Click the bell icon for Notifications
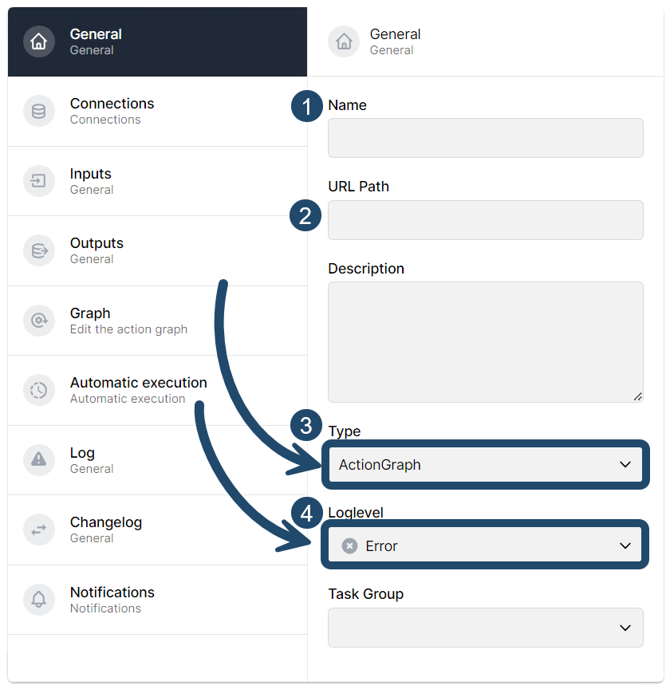This screenshot has height=689, width=670. [x=39, y=600]
